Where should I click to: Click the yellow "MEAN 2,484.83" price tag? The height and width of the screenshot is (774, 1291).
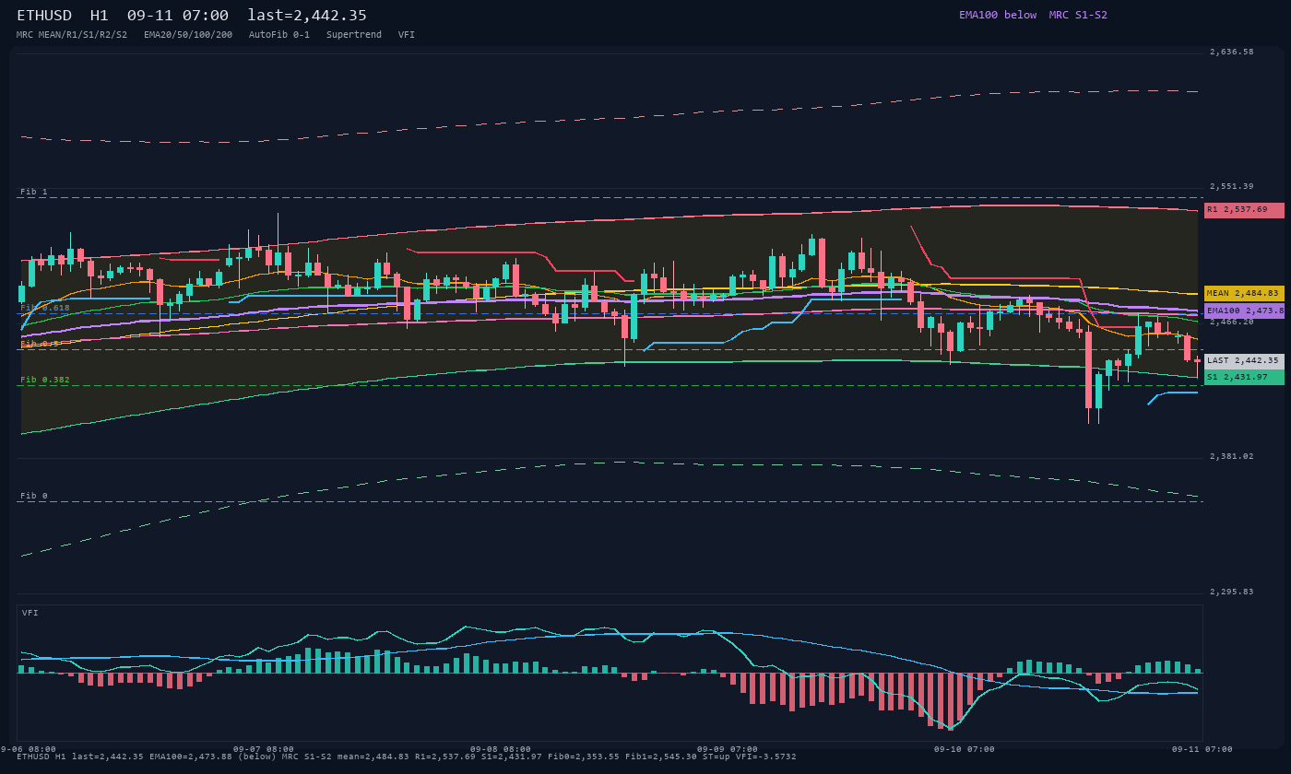(x=1244, y=293)
